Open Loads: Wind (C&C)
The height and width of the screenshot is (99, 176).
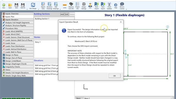18,34
